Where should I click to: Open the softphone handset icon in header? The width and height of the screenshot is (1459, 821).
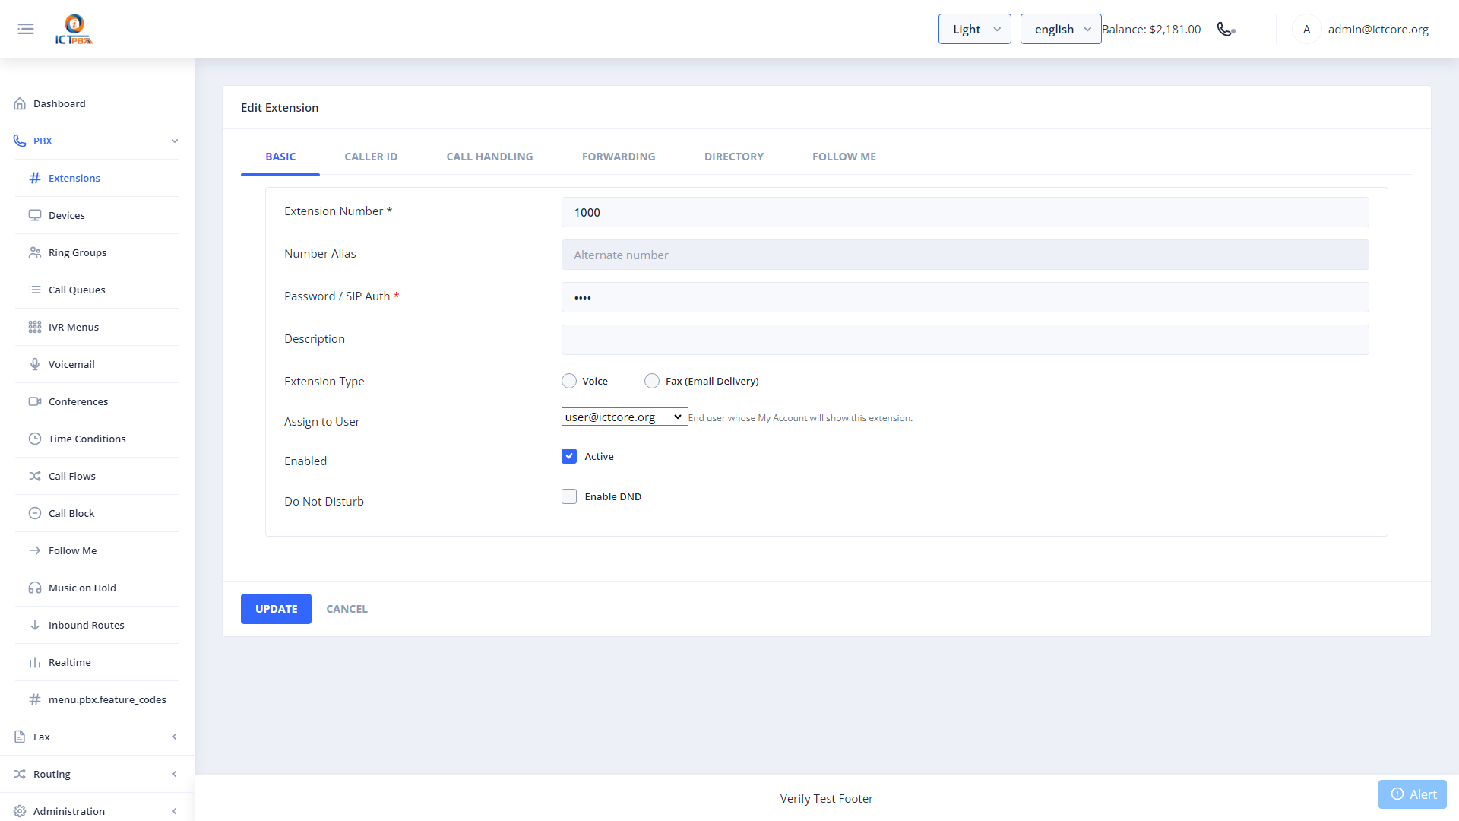tap(1226, 29)
